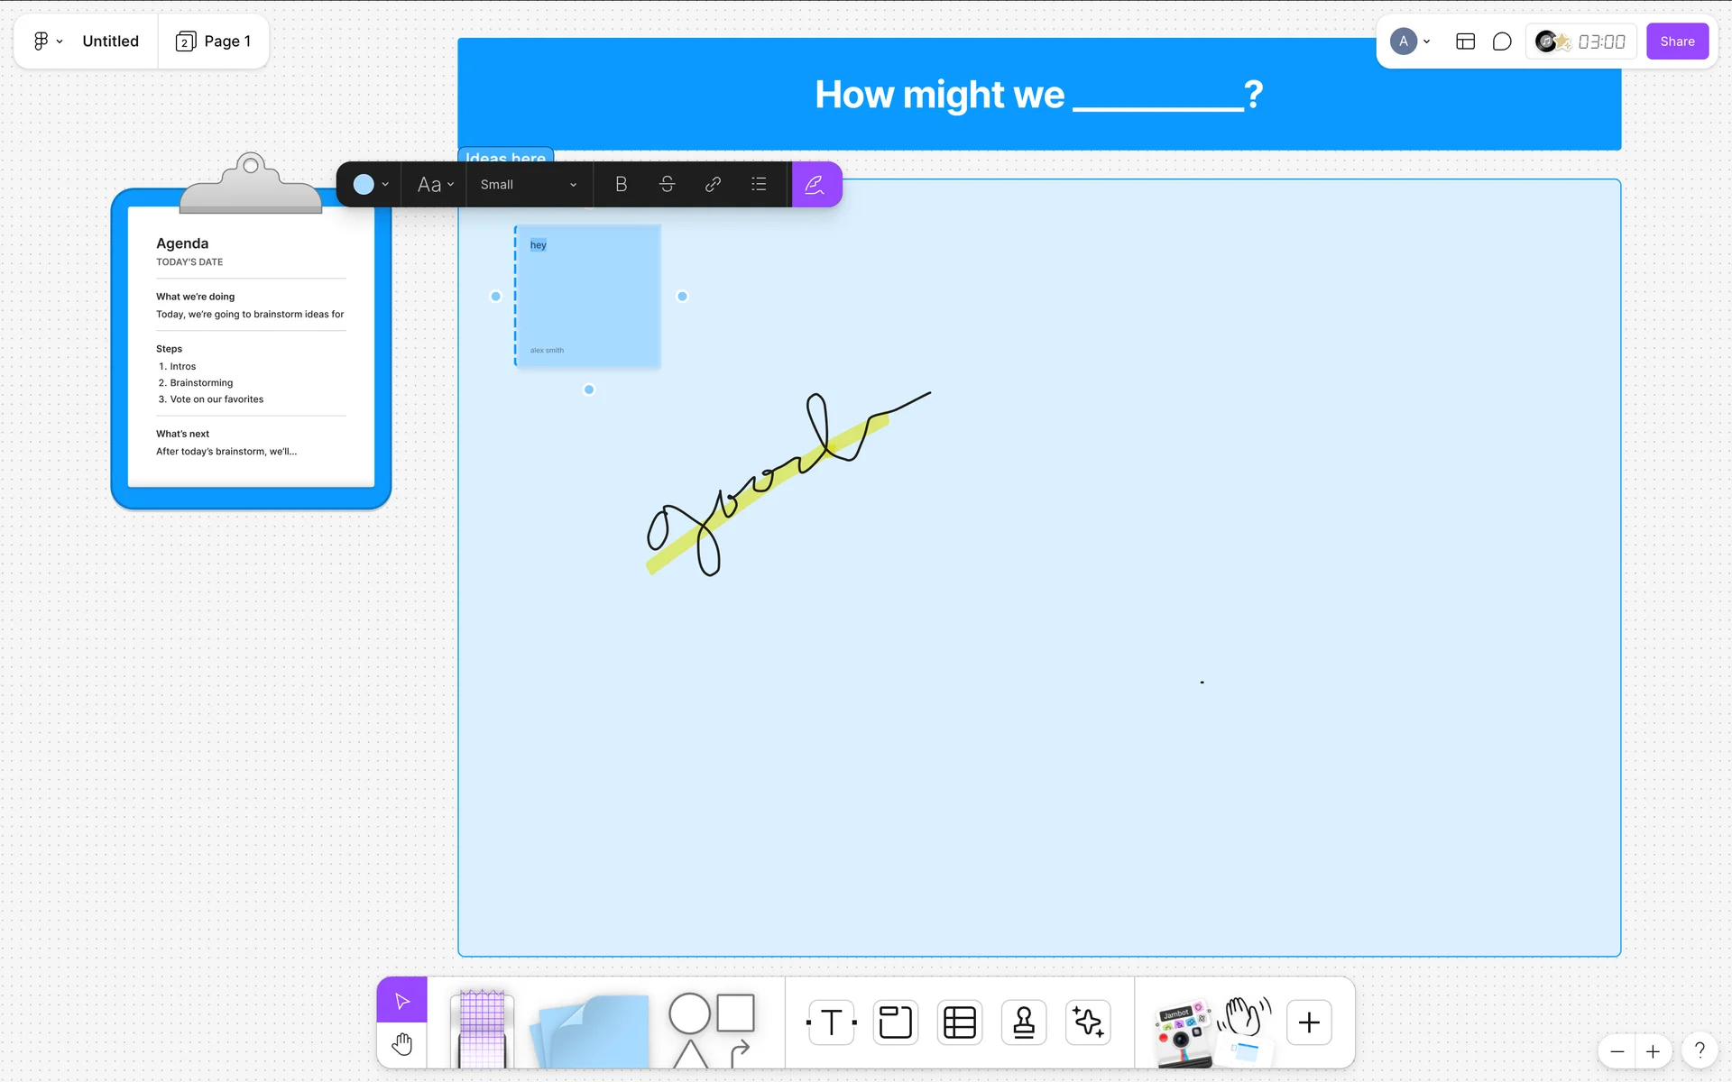The width and height of the screenshot is (1732, 1082).
Task: Open the stamp tool
Action: tap(1024, 1022)
